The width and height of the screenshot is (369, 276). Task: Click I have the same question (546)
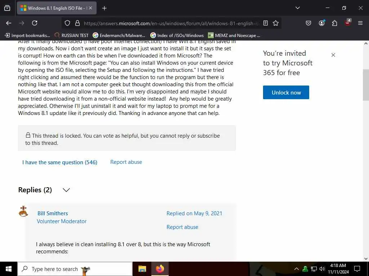[60, 162]
